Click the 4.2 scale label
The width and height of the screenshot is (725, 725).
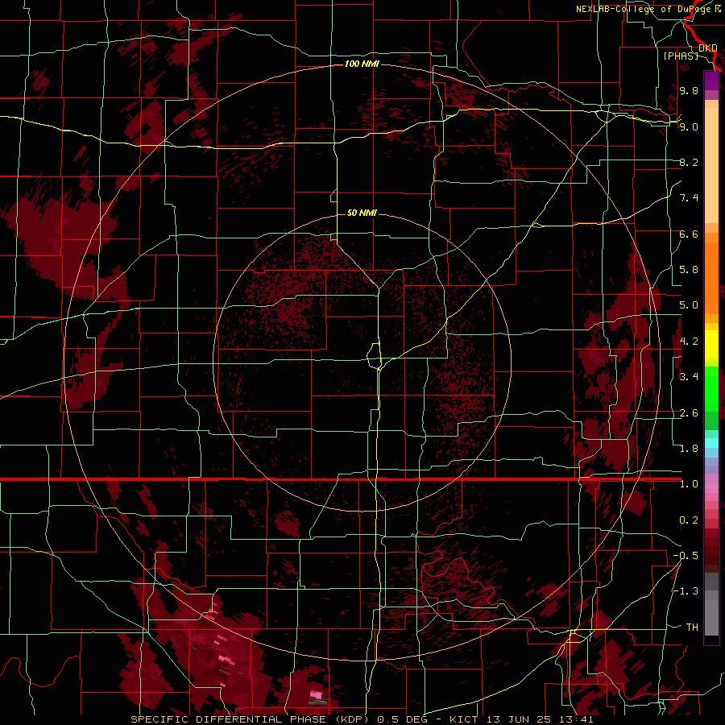coord(689,342)
